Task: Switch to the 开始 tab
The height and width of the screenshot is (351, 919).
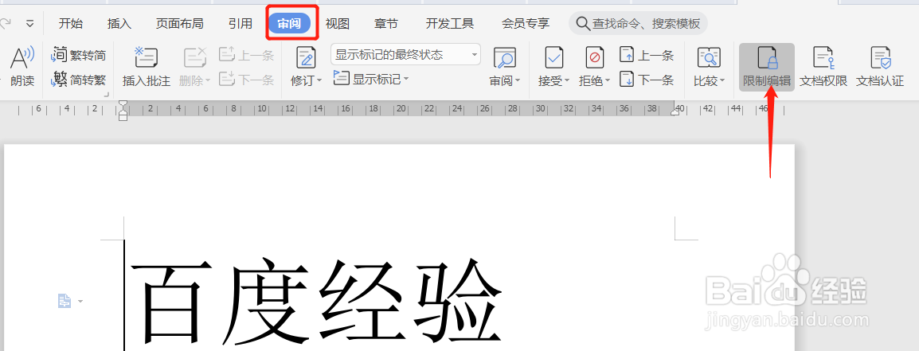Action: (x=71, y=23)
